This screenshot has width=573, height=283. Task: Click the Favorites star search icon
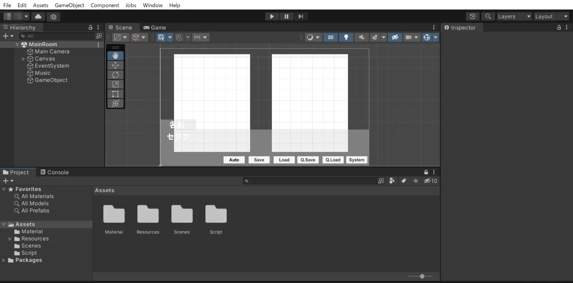[x=416, y=181]
